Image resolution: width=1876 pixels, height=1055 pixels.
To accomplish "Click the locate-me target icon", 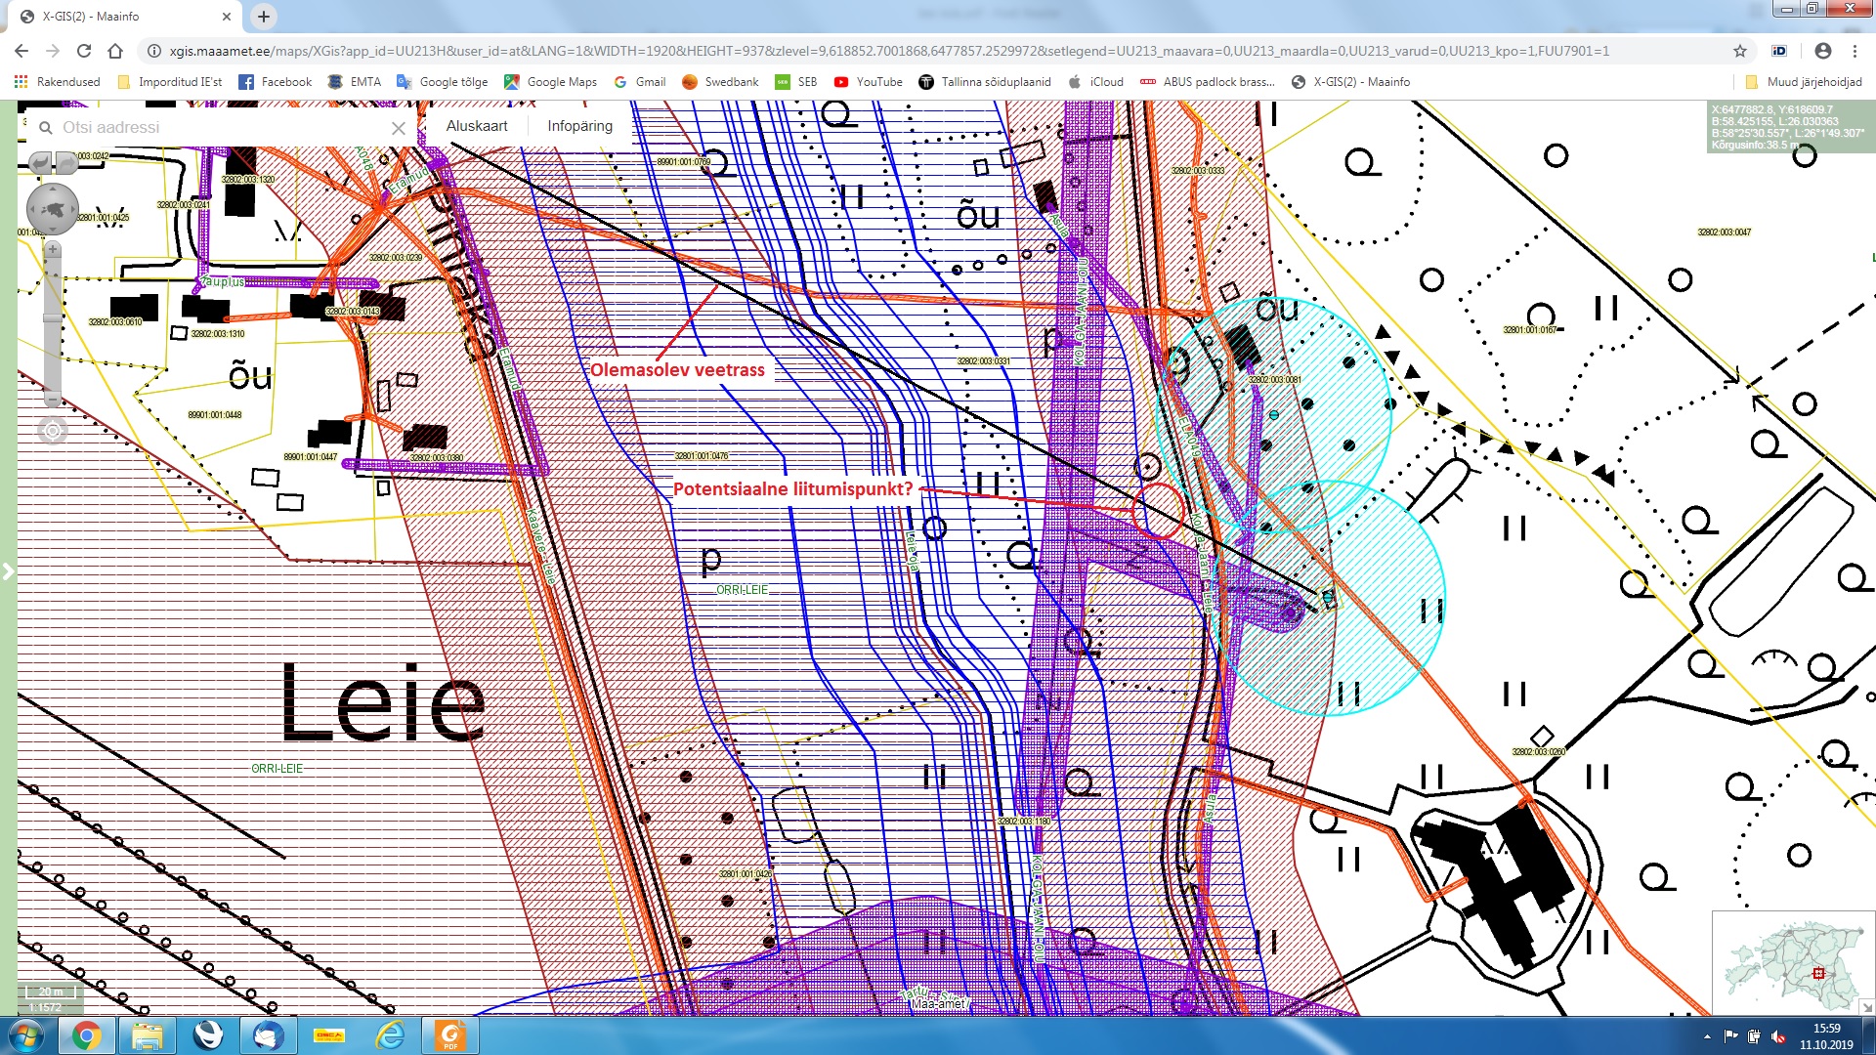I will (x=53, y=431).
